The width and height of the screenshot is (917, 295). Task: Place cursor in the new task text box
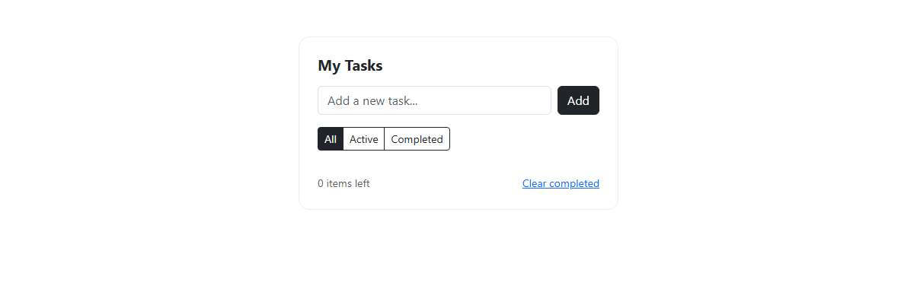point(434,100)
